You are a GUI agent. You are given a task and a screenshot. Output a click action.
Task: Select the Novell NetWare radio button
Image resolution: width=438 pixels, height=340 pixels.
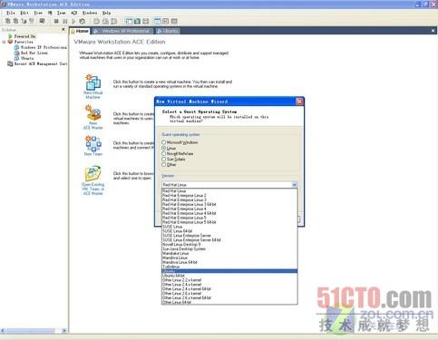(163, 153)
